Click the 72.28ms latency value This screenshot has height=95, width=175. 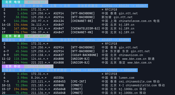coord(22,85)
